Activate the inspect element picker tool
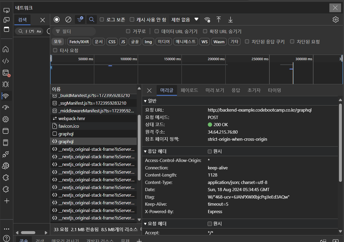This screenshot has width=344, height=242. point(6,11)
